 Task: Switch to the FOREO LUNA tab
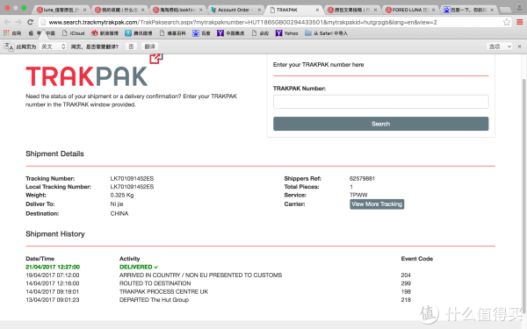(x=409, y=10)
